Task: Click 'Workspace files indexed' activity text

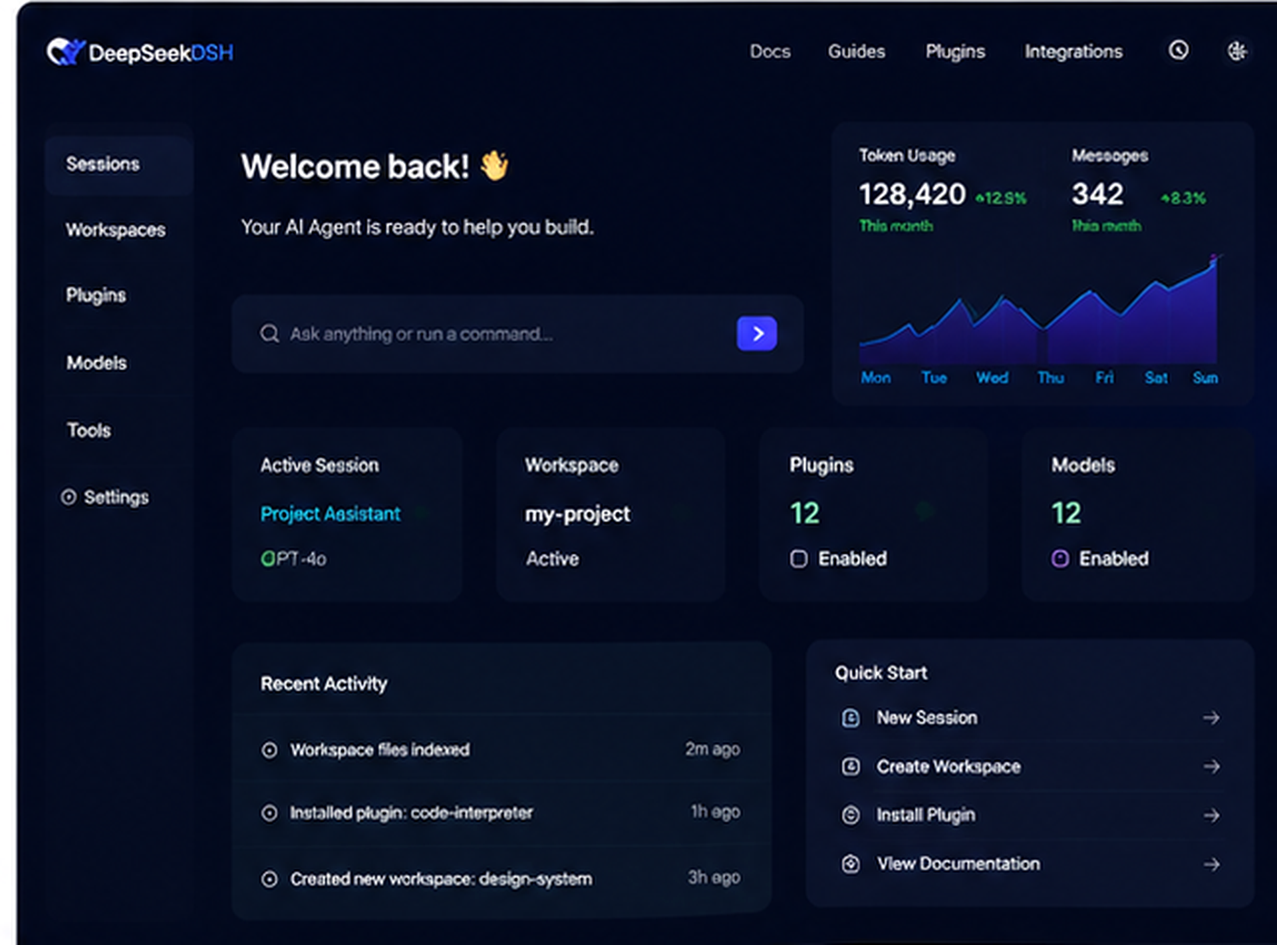Action: tap(380, 750)
